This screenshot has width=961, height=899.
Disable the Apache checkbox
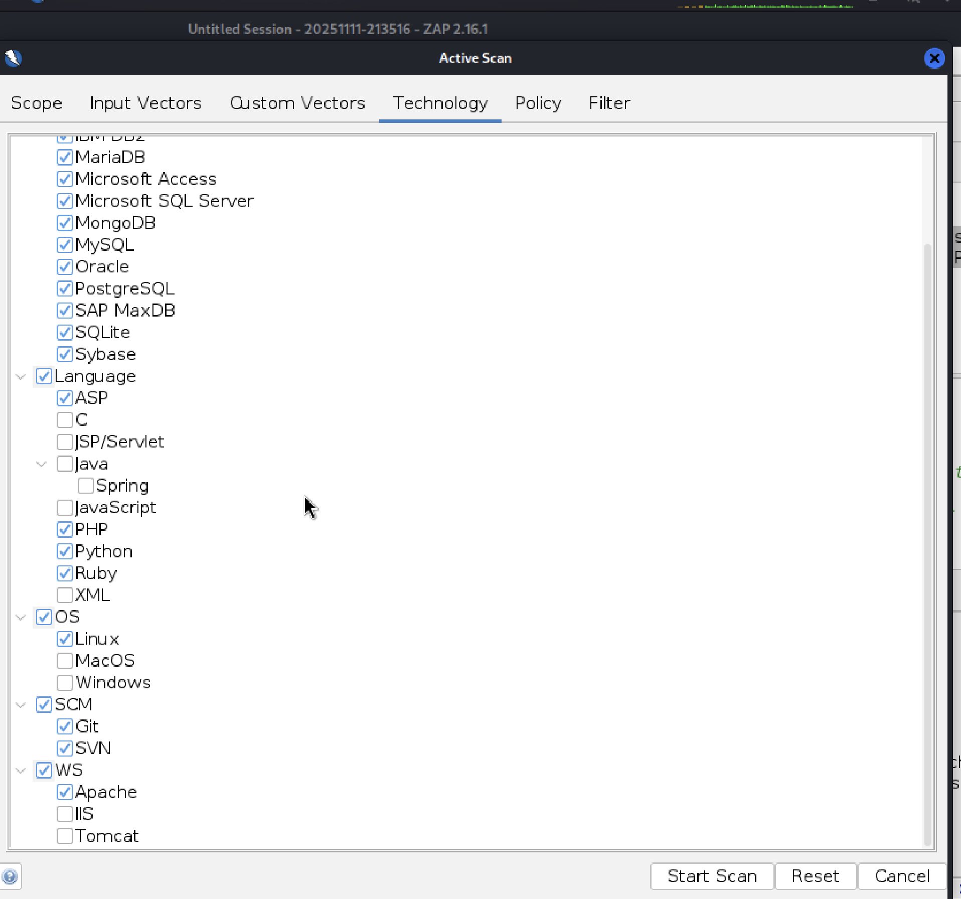[x=65, y=793]
